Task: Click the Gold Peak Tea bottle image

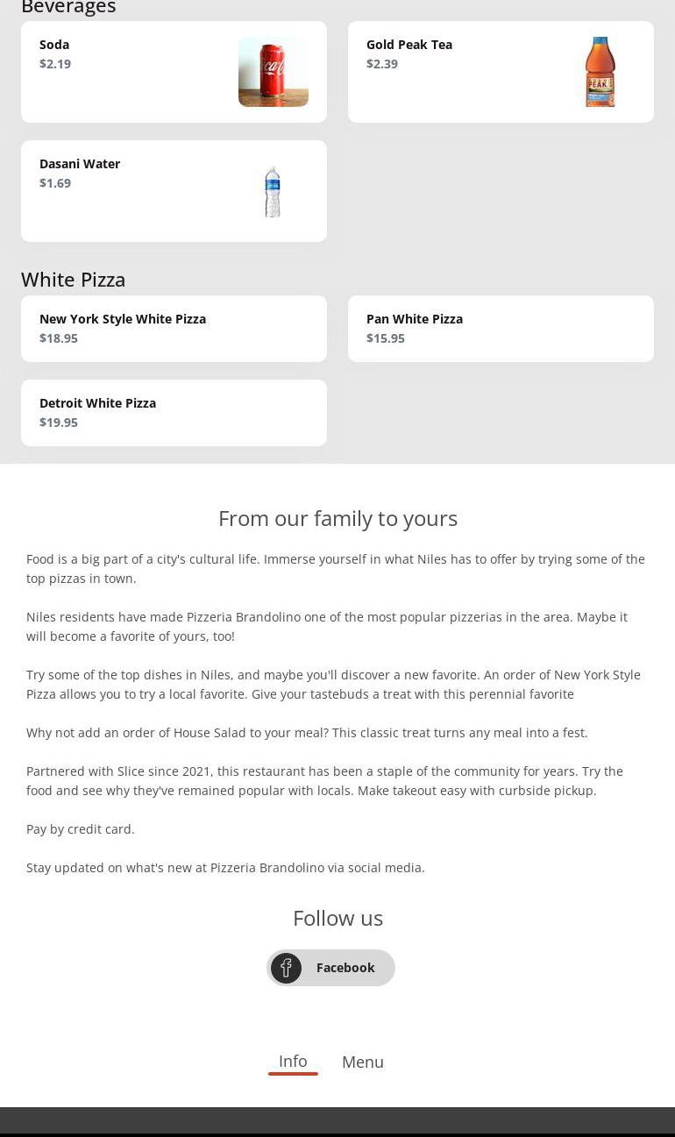Action: click(x=600, y=72)
